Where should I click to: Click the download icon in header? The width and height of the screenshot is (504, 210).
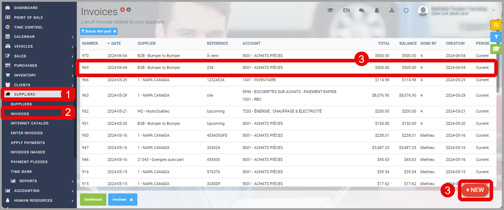click(x=392, y=10)
